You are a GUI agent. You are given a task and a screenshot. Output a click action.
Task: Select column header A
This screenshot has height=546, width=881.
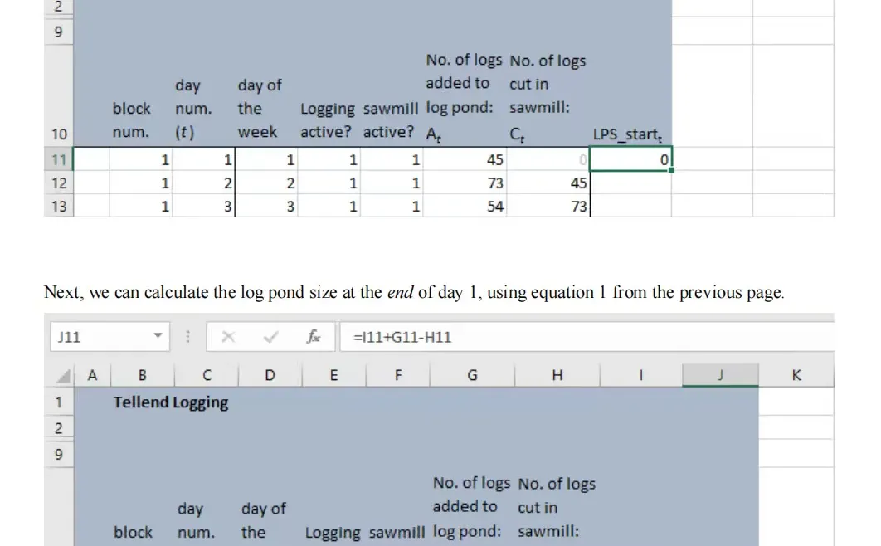[x=92, y=375]
